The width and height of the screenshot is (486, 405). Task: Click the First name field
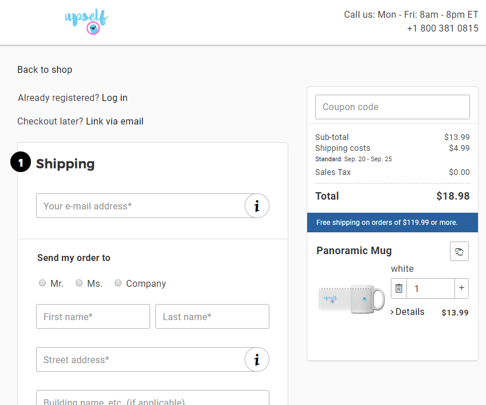click(x=93, y=317)
